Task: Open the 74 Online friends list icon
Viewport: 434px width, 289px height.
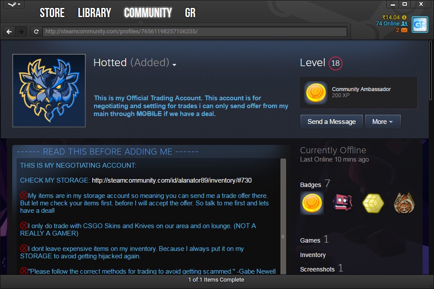Action: 404,24
